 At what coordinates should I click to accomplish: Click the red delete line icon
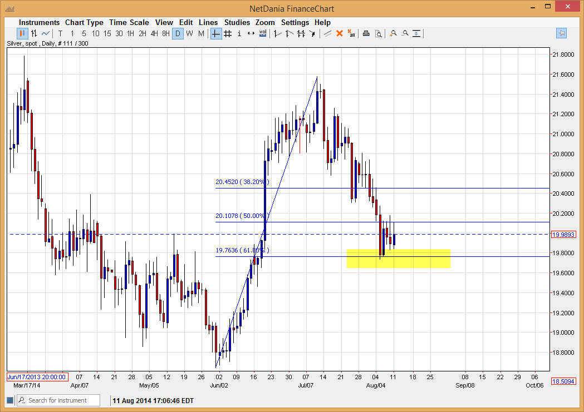[340, 33]
